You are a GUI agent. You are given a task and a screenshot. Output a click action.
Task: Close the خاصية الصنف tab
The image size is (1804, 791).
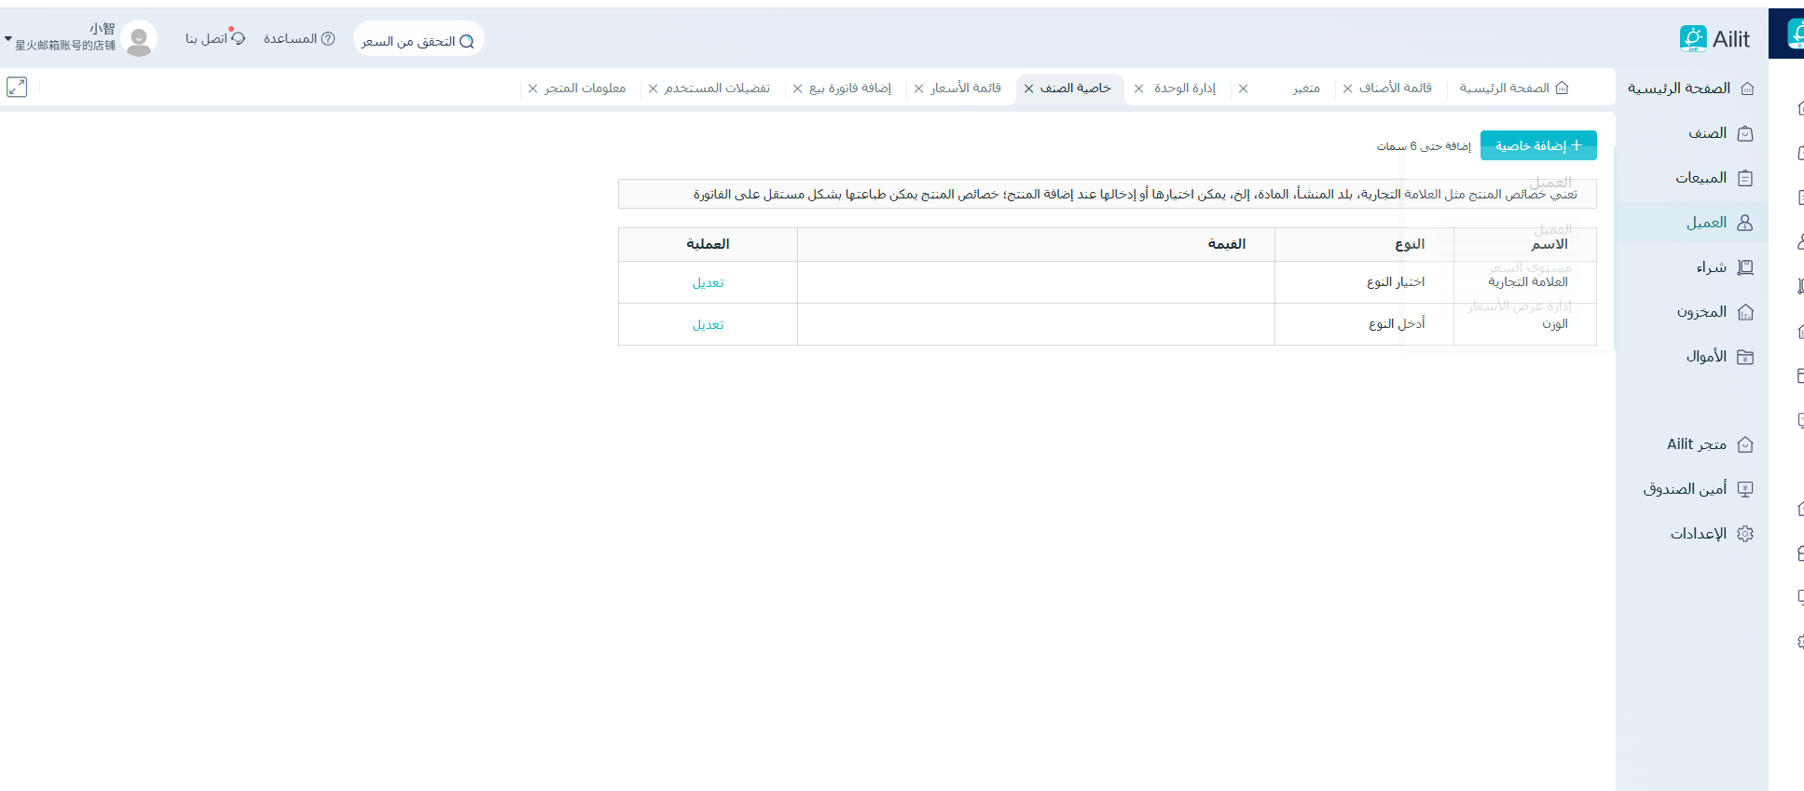(x=1028, y=89)
